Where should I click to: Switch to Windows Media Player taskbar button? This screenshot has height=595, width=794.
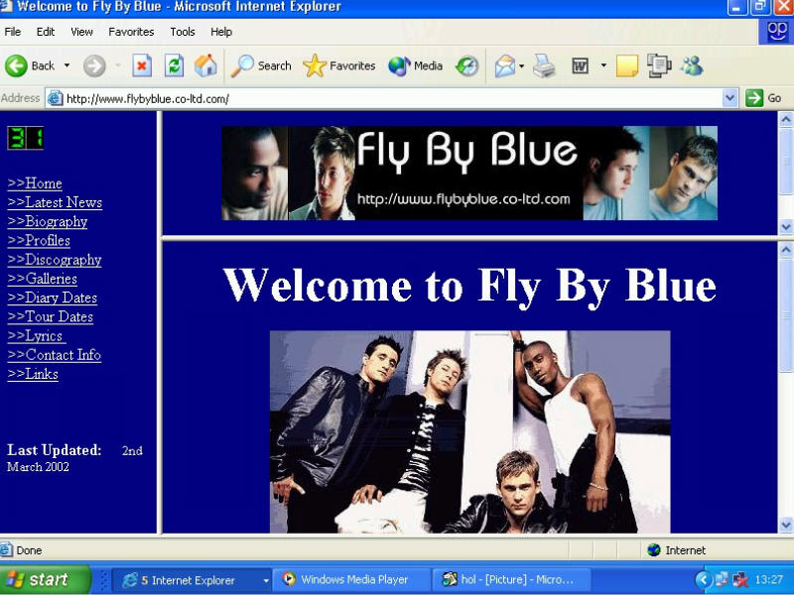(x=351, y=580)
